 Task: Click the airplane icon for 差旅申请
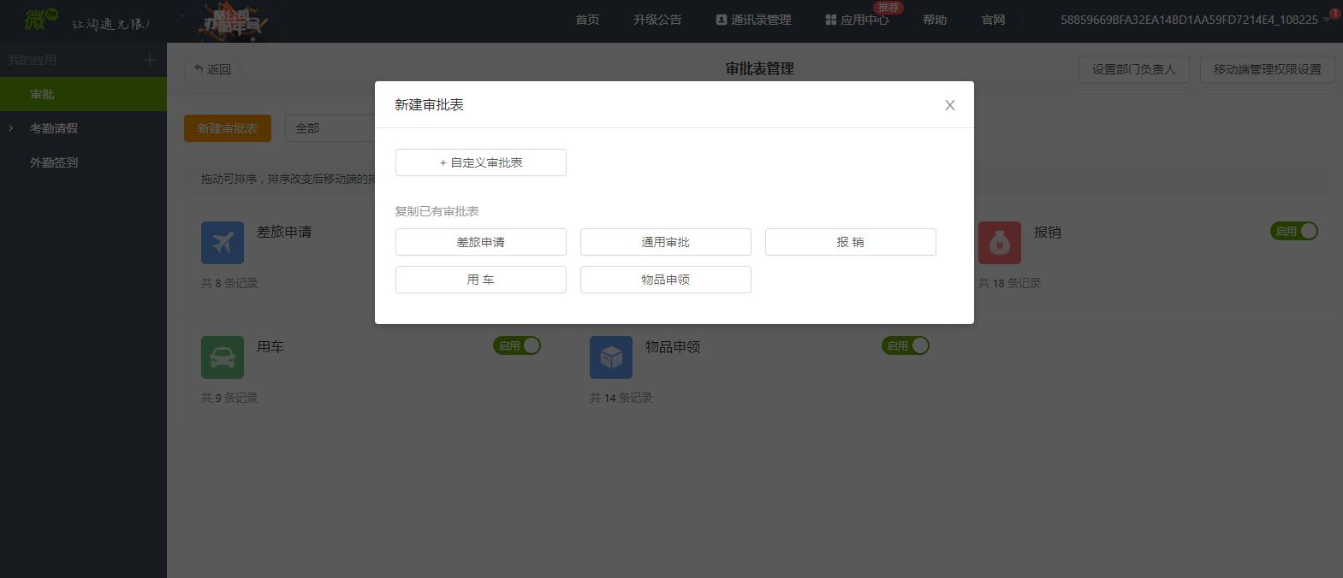click(x=223, y=243)
